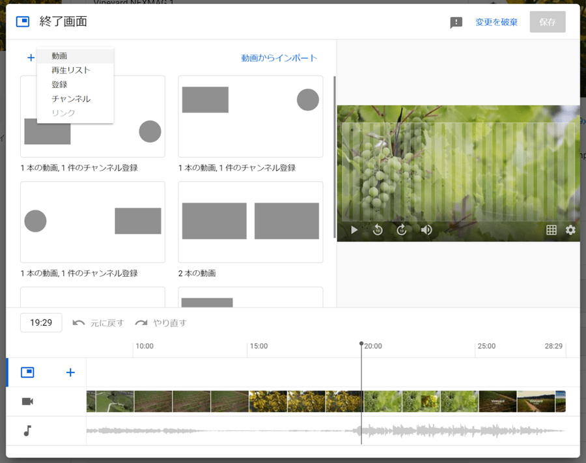Click the 変更を破棄 button
Image resolution: width=586 pixels, height=463 pixels.
click(x=496, y=22)
